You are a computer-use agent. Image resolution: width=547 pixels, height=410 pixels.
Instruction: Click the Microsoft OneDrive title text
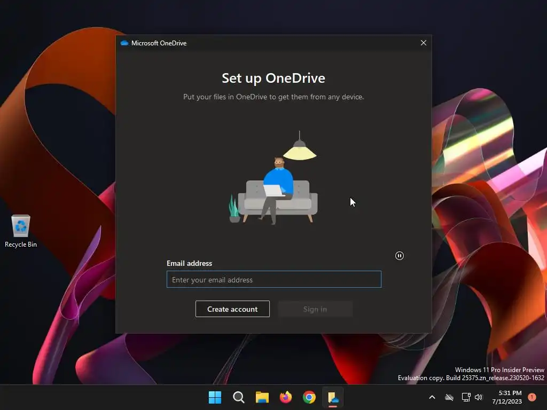(x=159, y=43)
